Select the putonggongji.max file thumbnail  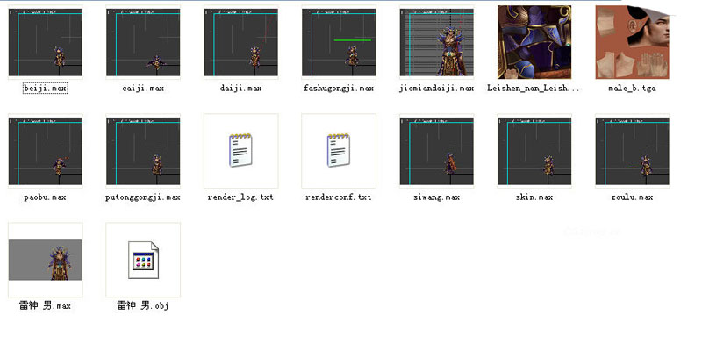coord(143,152)
